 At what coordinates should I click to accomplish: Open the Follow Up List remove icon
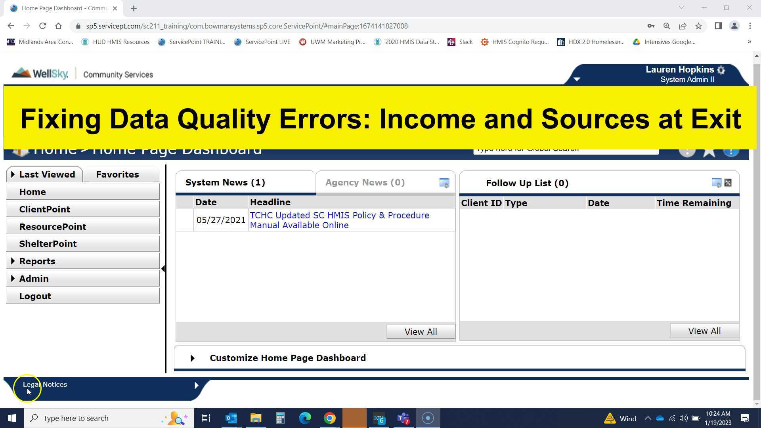pos(728,183)
